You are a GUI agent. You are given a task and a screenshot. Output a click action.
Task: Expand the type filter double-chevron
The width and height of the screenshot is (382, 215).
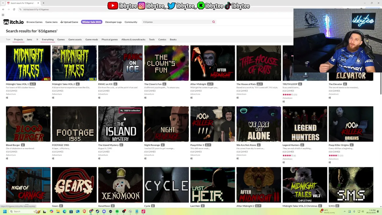(37, 39)
